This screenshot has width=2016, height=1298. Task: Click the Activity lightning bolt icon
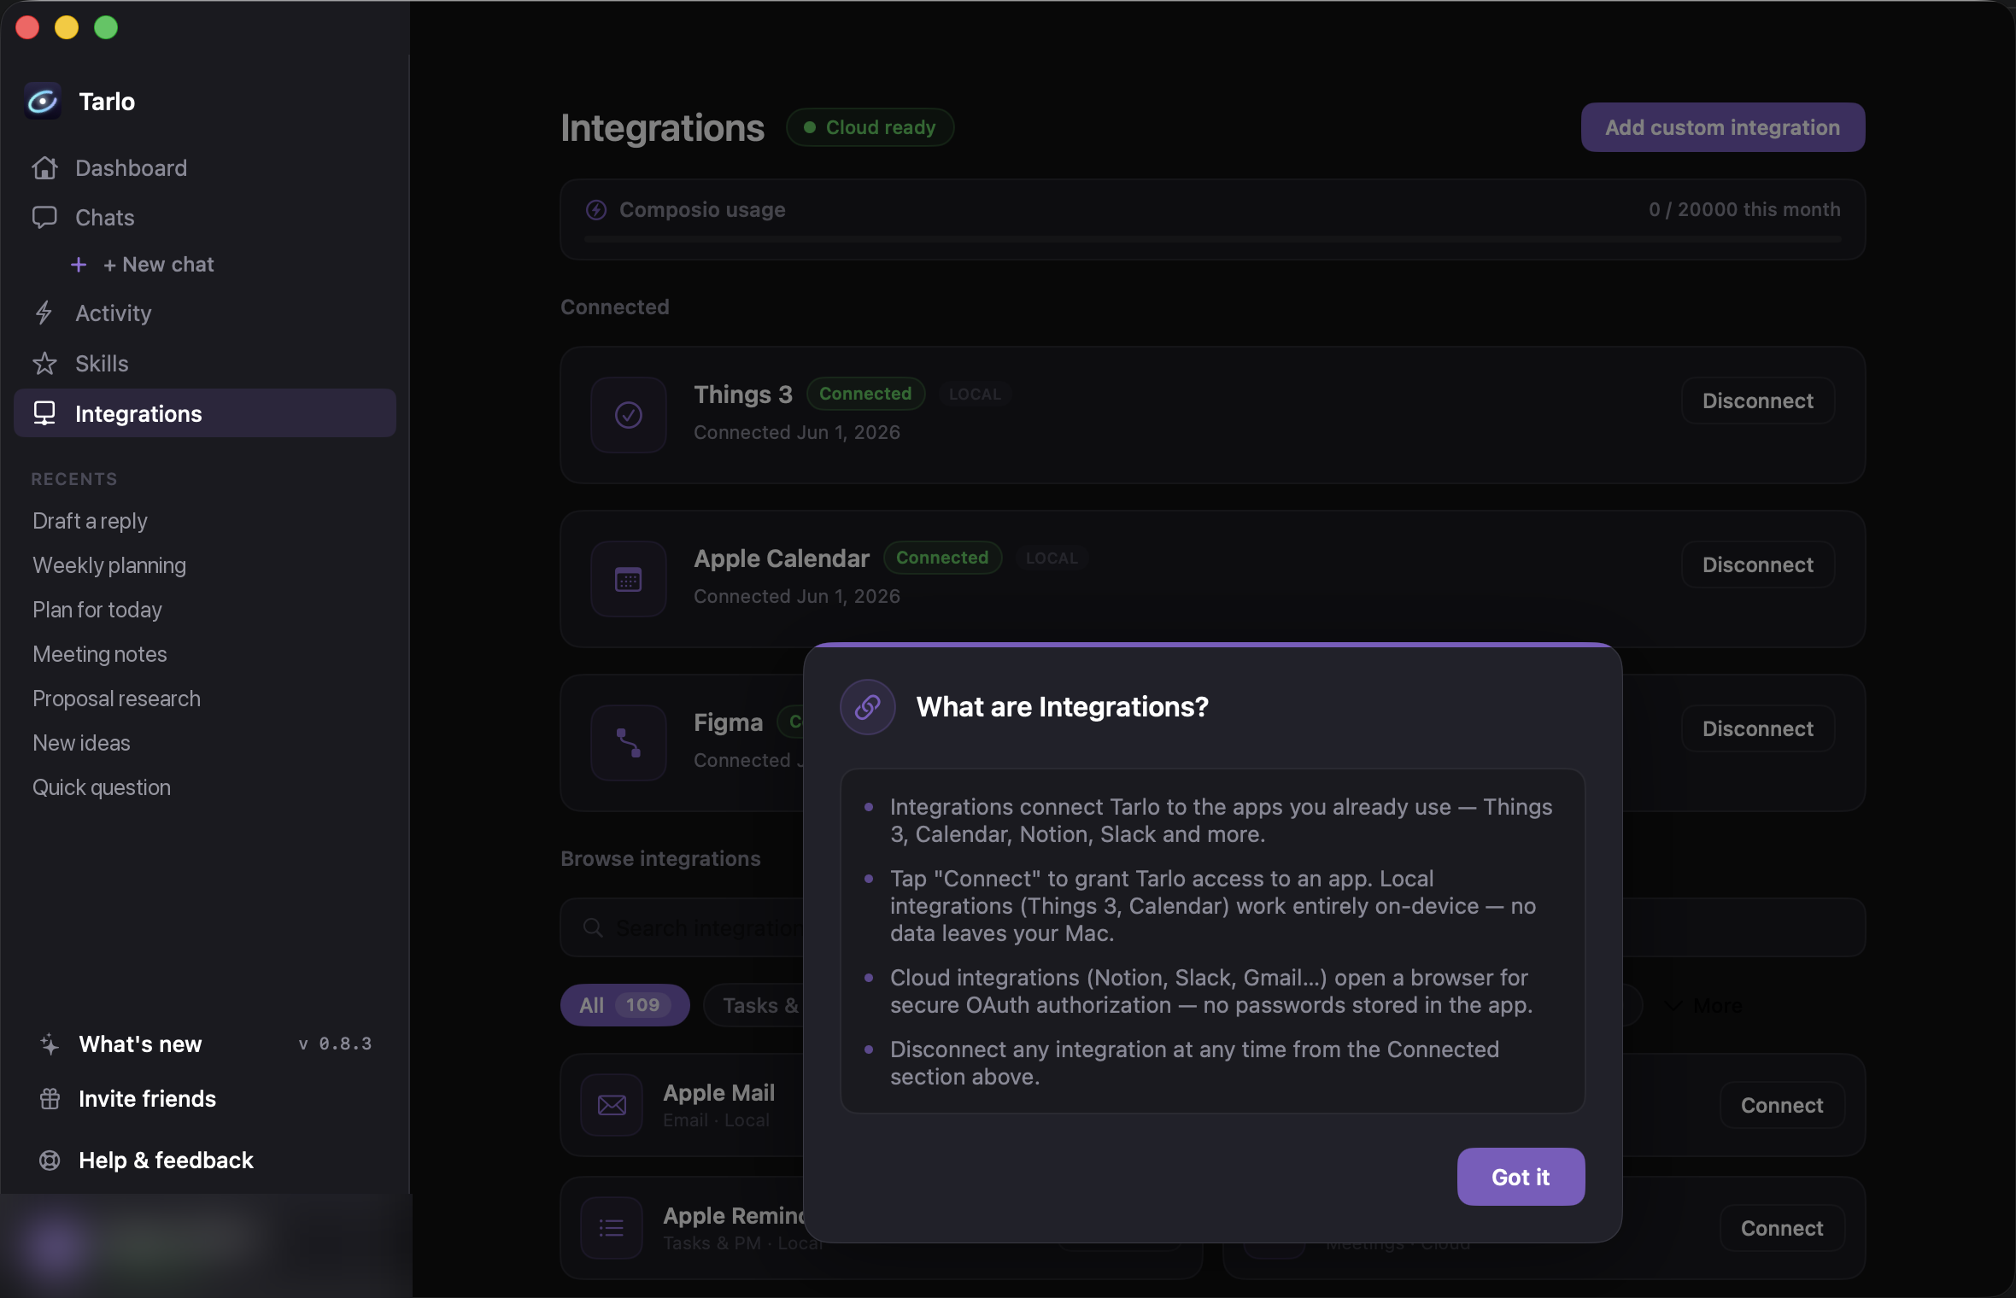click(44, 313)
